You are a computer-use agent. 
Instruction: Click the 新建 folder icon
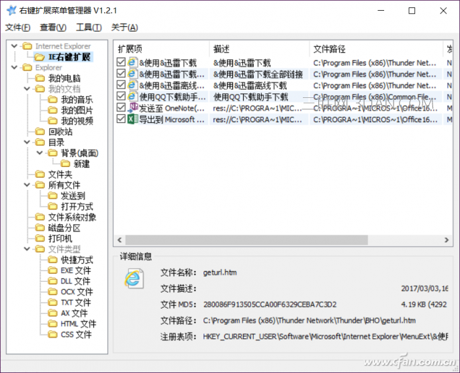[65, 163]
